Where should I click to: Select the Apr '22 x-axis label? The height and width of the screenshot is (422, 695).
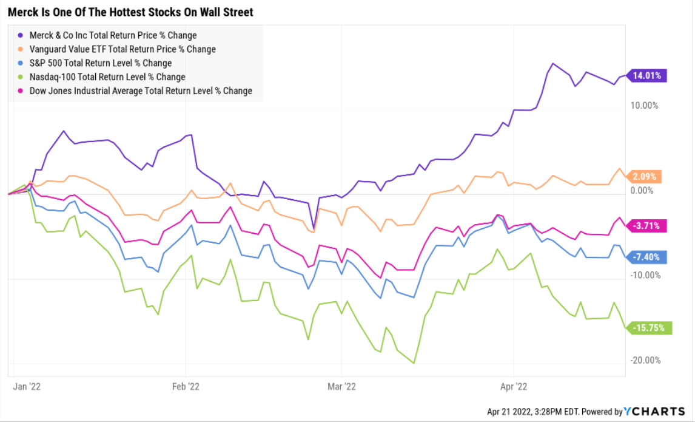pyautogui.click(x=514, y=386)
